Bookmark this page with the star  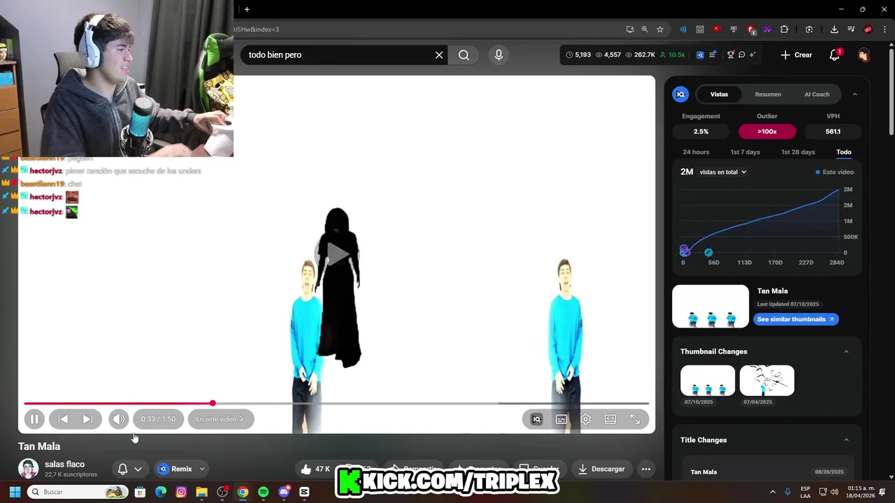coord(660,29)
